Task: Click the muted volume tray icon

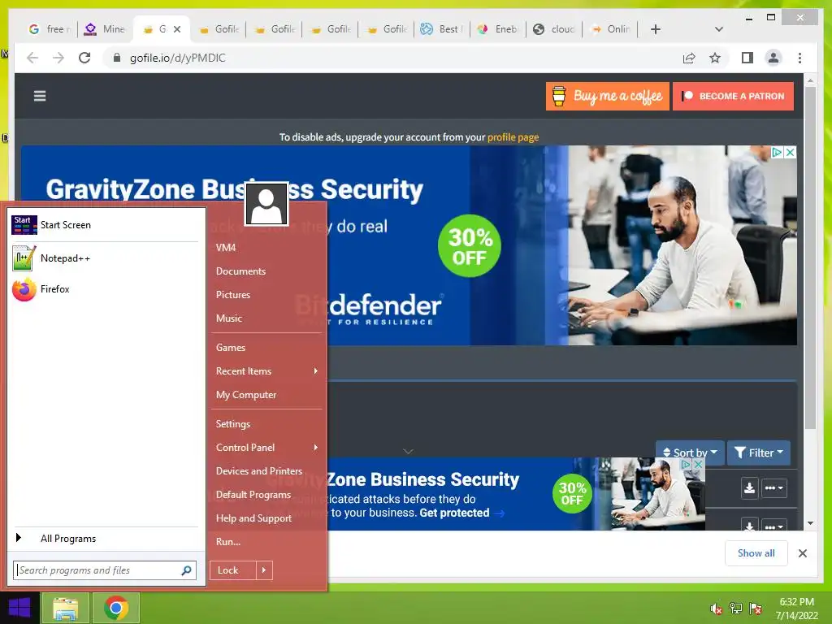Action: coord(717,609)
